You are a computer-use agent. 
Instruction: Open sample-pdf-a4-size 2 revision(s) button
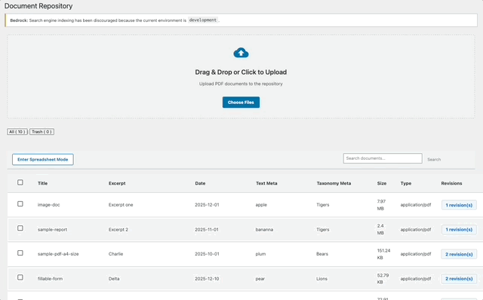tap(459, 254)
